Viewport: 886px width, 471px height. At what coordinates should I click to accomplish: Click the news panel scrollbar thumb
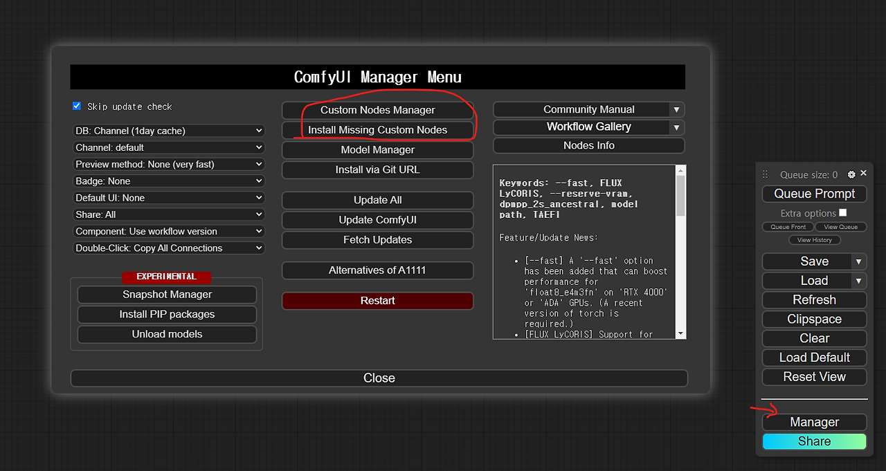click(680, 196)
